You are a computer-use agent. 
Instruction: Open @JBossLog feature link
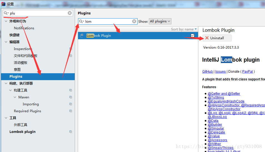tap(217, 117)
